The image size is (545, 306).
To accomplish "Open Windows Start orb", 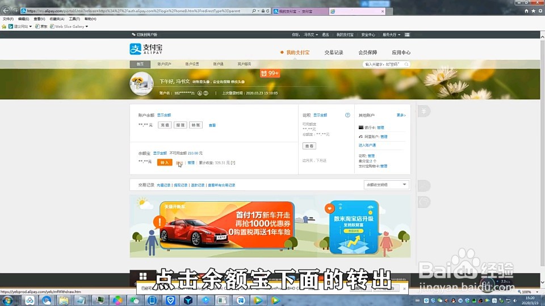I will pos(7,300).
